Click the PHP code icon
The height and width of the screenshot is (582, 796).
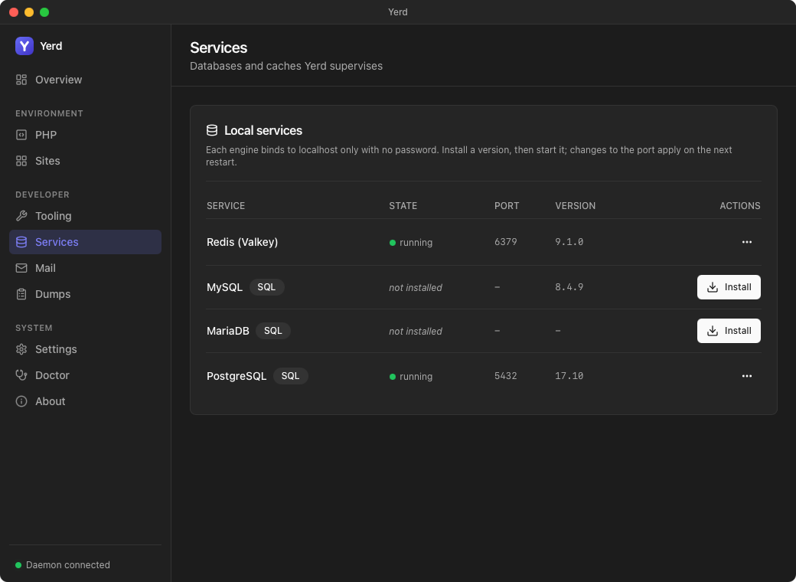[21, 135]
